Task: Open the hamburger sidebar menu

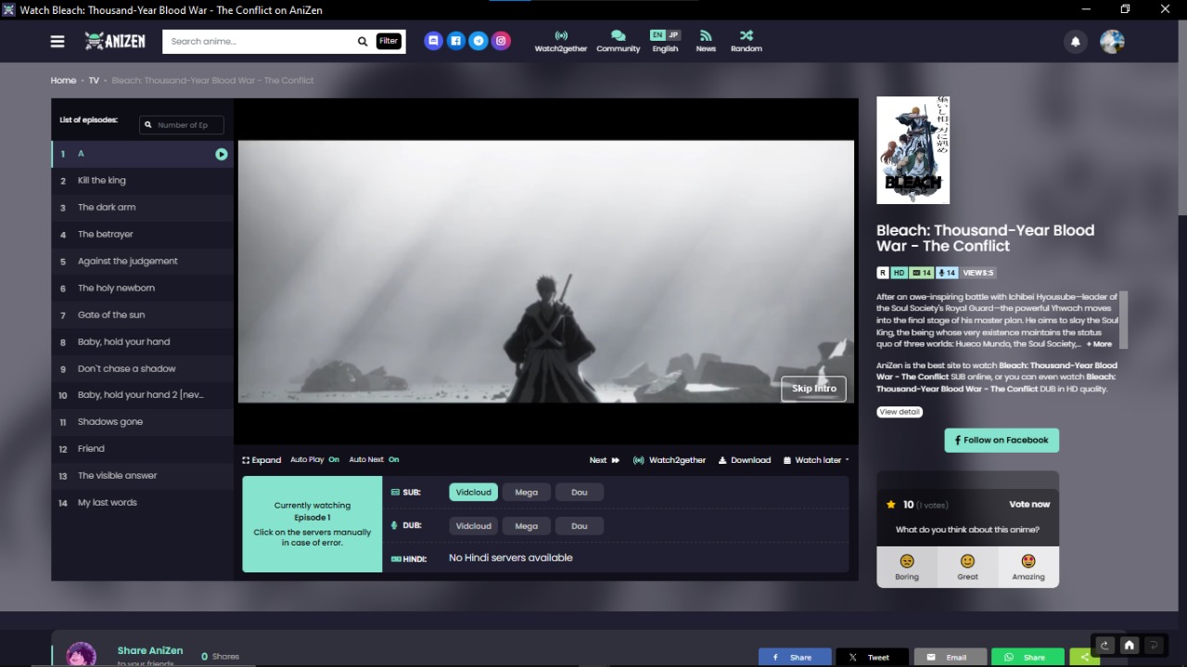Action: 57,41
